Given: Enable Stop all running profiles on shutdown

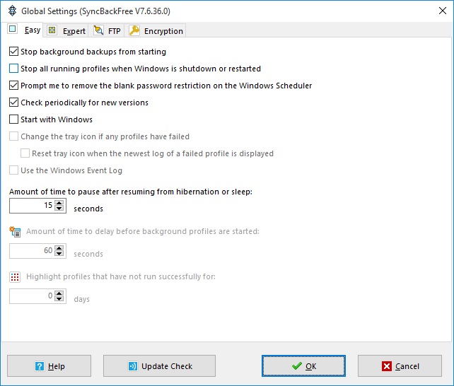Looking at the screenshot, I should [13, 69].
